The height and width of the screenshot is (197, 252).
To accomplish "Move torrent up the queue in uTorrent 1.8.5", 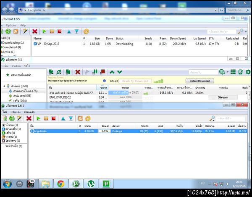I will coord(69,32).
